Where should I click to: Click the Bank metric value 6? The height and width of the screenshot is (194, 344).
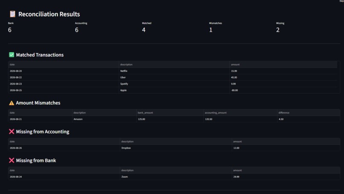(x=10, y=30)
